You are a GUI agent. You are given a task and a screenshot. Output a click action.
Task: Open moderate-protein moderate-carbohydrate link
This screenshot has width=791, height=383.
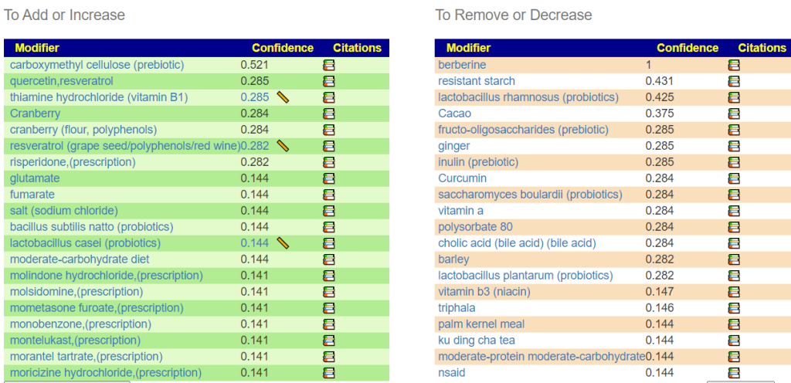click(x=541, y=357)
